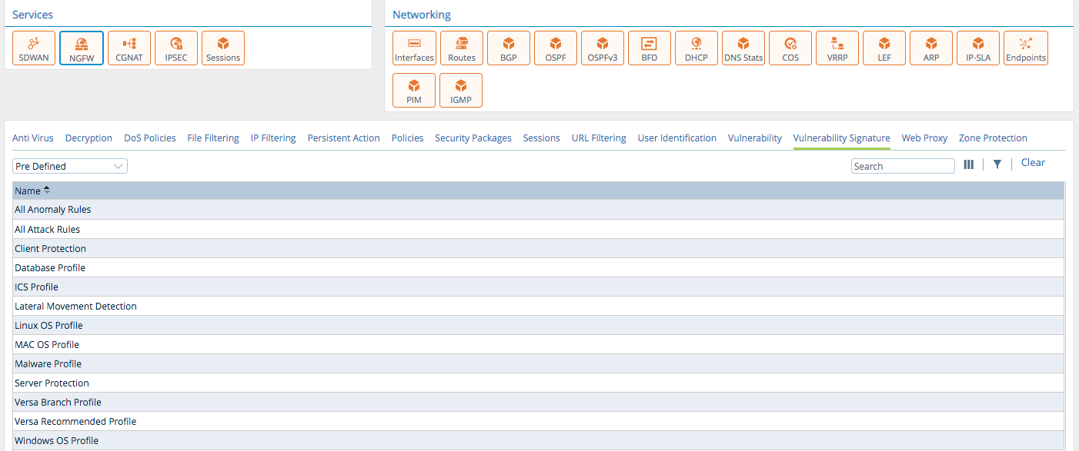Click the VRRP networking icon
This screenshot has height=451, width=1079.
click(x=837, y=48)
